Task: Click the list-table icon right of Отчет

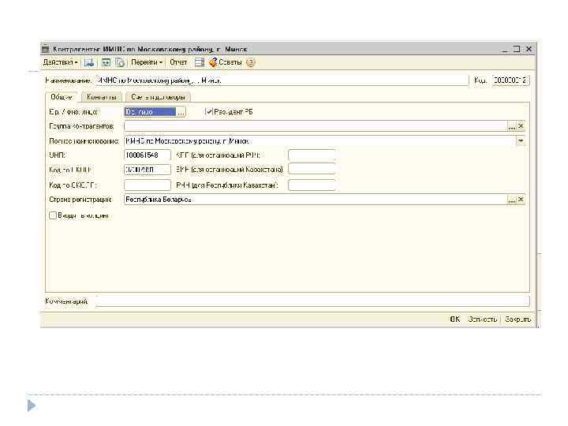Action: coord(200,62)
